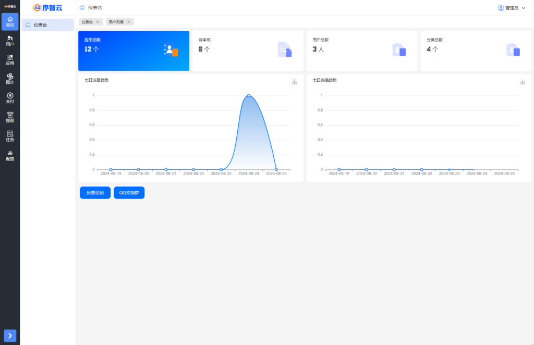The image size is (534, 345).
Task: Click the 分类总数 clipboard icon
Action: pyautogui.click(x=513, y=50)
